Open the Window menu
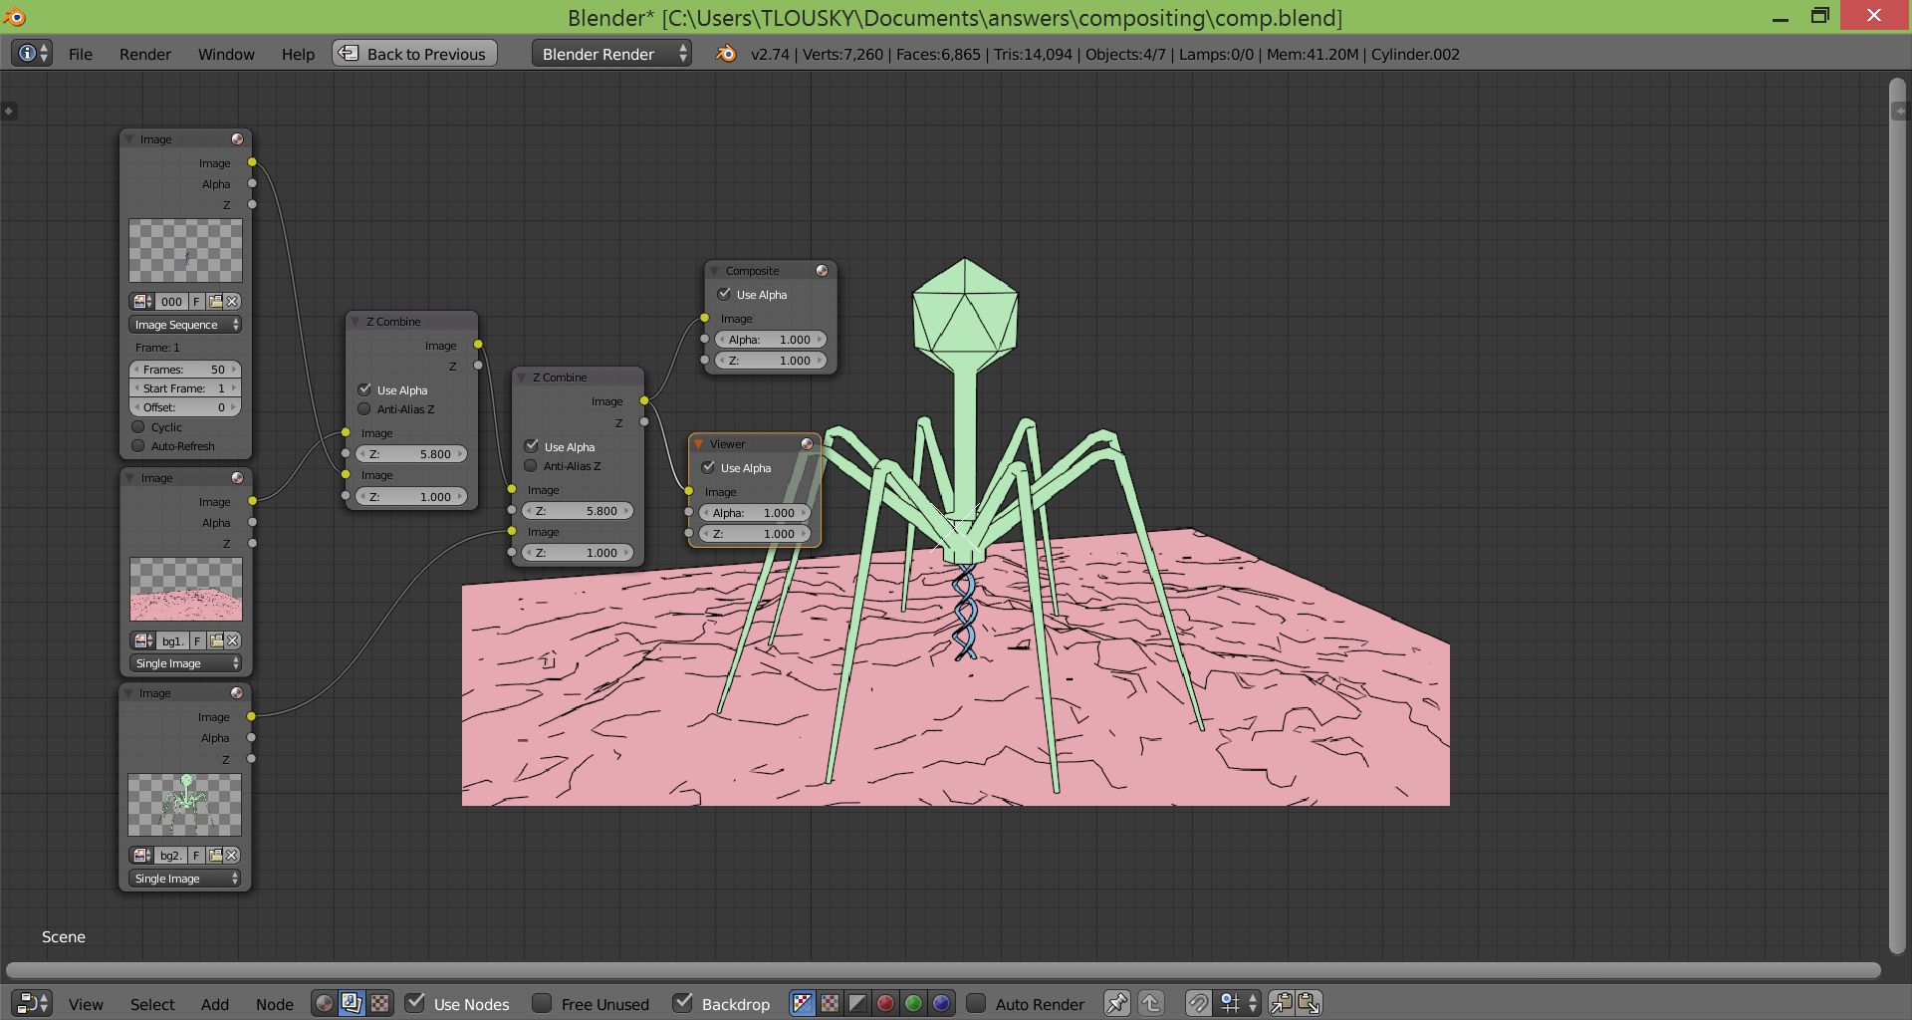This screenshot has height=1020, width=1912. pyautogui.click(x=226, y=54)
